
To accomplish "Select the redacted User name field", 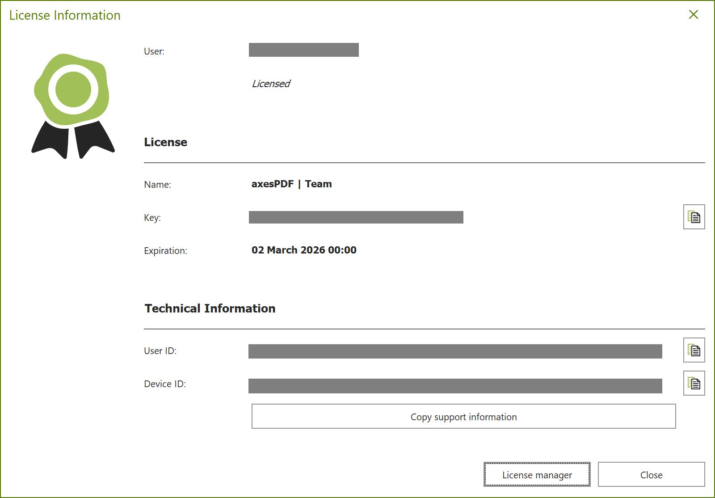I will pyautogui.click(x=304, y=50).
